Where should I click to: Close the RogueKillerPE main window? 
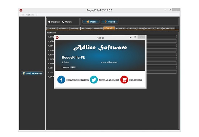point(176,10)
